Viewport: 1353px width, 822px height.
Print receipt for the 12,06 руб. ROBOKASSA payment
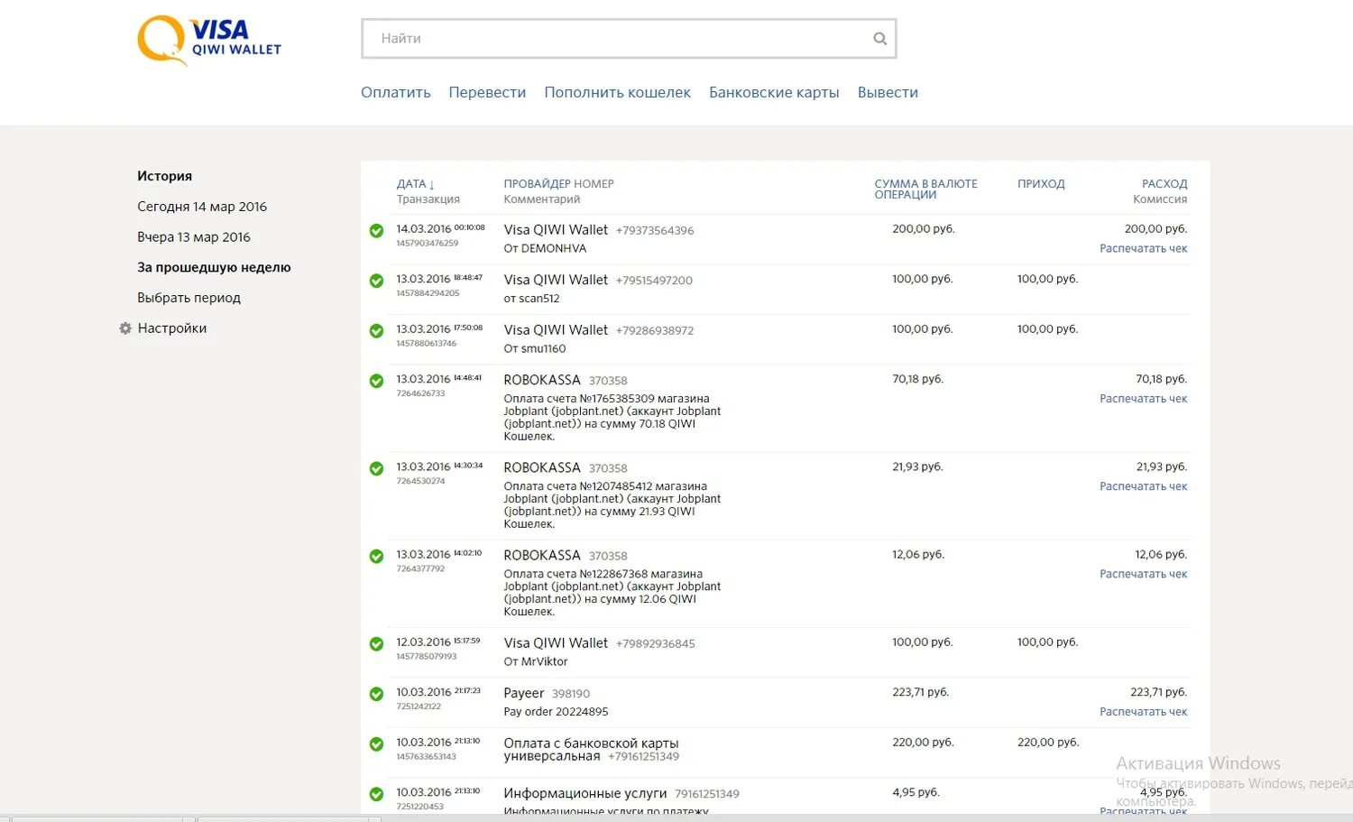pos(1143,574)
